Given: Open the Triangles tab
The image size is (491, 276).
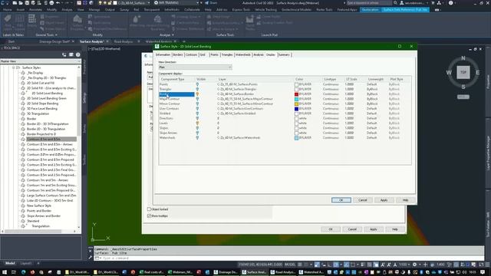Looking at the screenshot, I should tap(227, 54).
